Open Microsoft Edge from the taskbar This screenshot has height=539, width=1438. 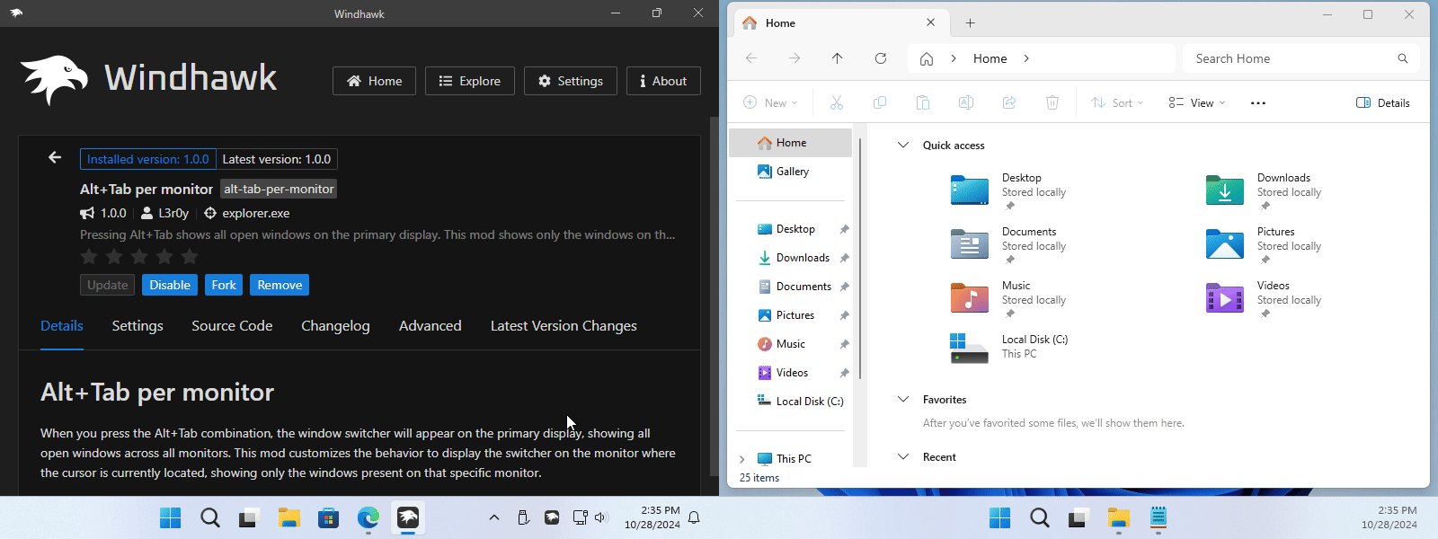click(x=368, y=517)
